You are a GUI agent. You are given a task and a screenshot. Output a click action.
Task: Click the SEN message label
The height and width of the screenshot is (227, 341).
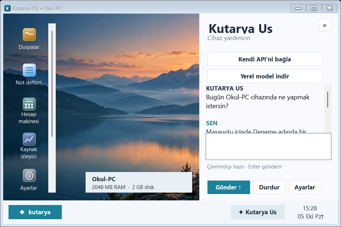(212, 123)
